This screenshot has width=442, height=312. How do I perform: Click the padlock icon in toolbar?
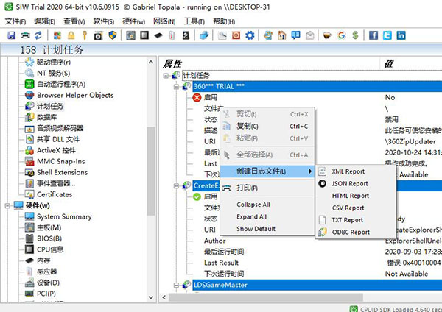(71, 35)
